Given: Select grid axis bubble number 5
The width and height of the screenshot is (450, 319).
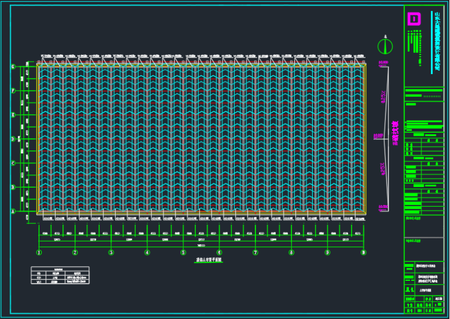Looking at the screenshot, I should click(183, 253).
